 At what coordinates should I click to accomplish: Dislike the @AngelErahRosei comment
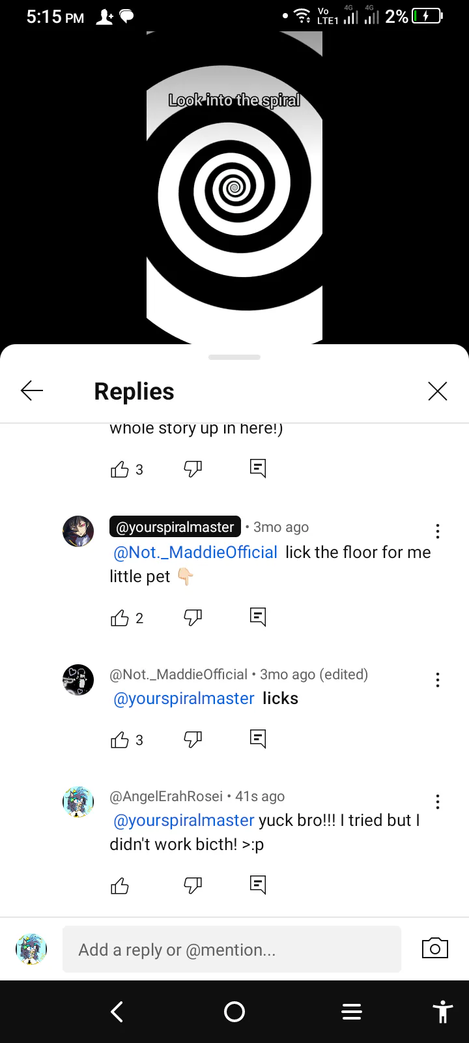(x=193, y=885)
